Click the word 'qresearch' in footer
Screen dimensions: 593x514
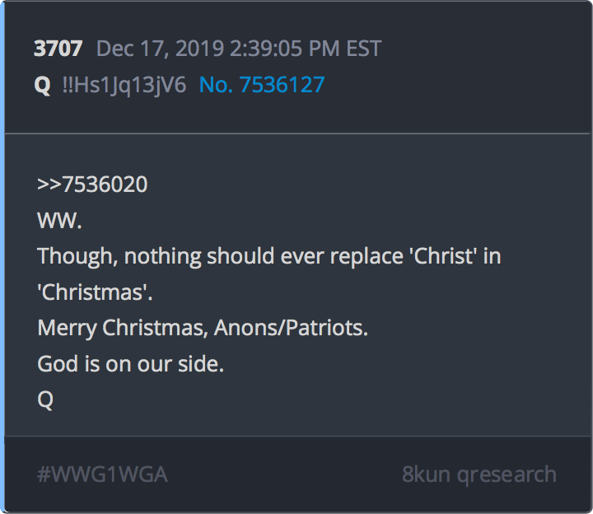(x=507, y=475)
